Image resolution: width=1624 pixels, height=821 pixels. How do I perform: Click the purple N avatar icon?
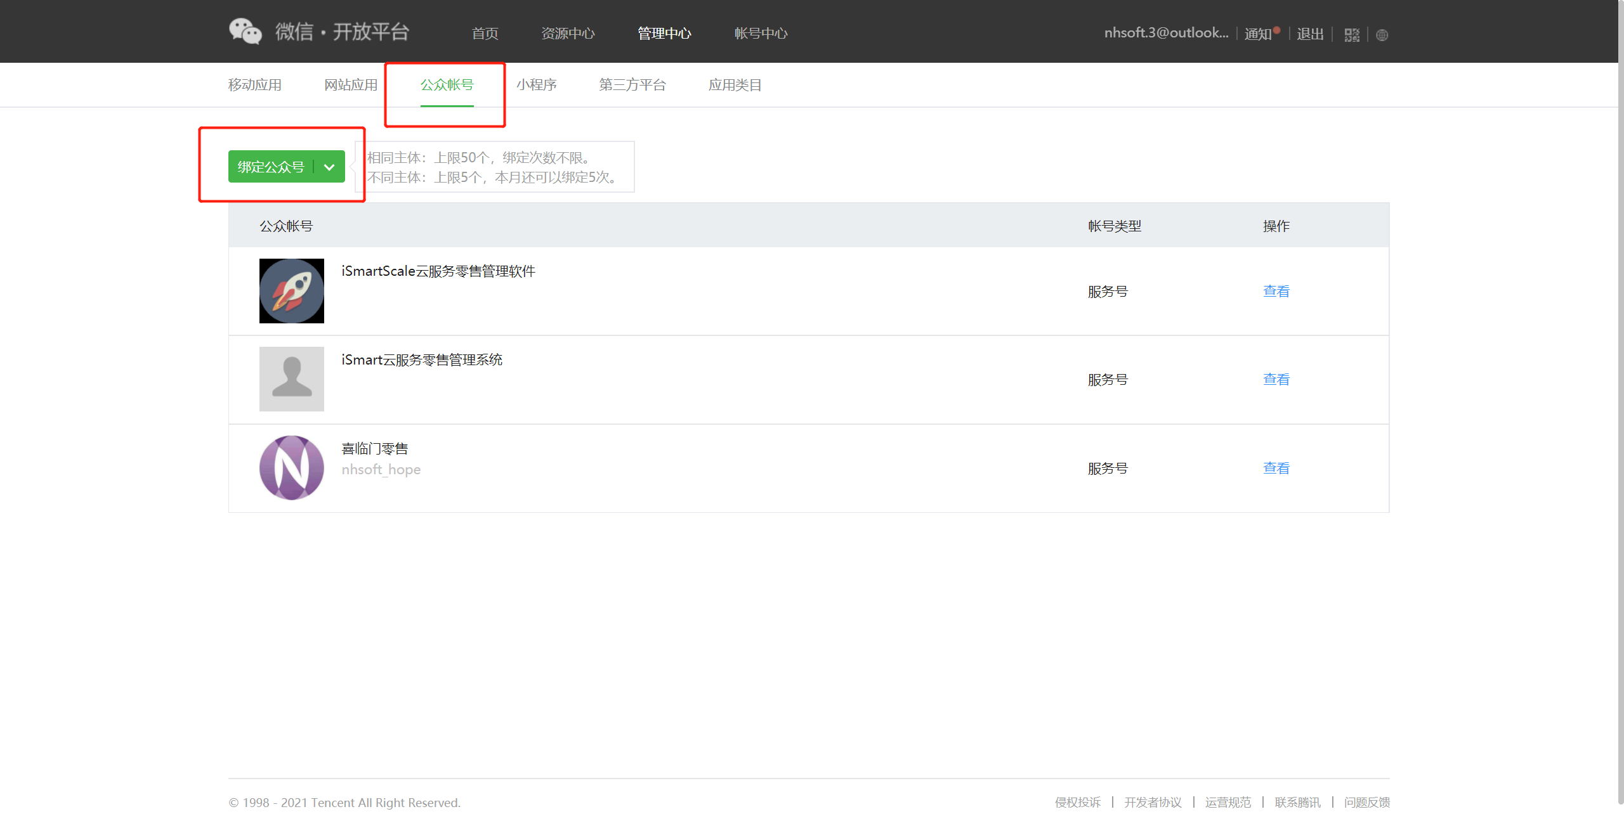292,468
